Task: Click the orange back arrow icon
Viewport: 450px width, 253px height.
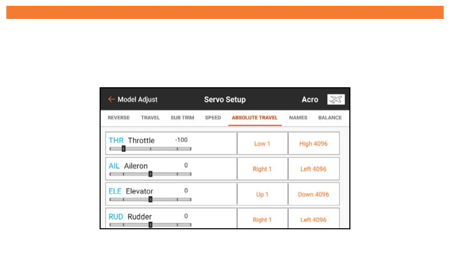Action: (x=111, y=99)
